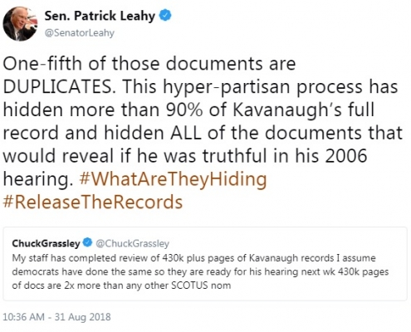Image resolution: width=411 pixels, height=332 pixels.
Task: Click the tweet line about hidden ALL documents
Action: pyautogui.click(x=203, y=133)
